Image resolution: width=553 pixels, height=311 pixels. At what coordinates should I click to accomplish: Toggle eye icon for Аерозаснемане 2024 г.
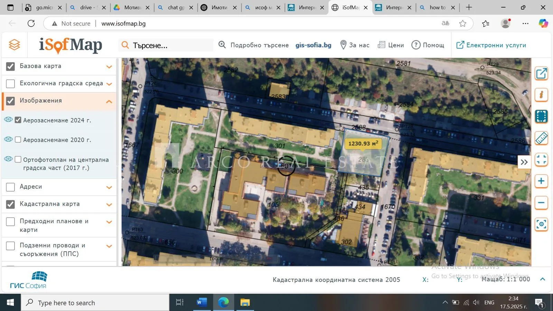tap(8, 120)
